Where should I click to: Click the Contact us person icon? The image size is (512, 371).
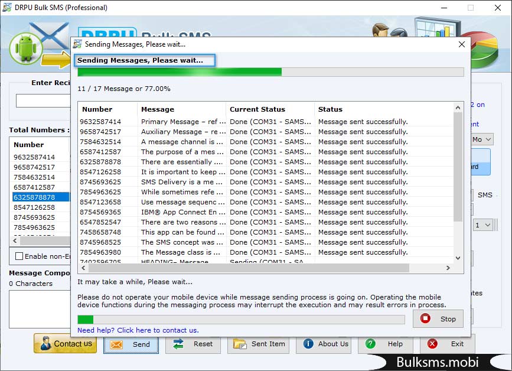(x=45, y=344)
